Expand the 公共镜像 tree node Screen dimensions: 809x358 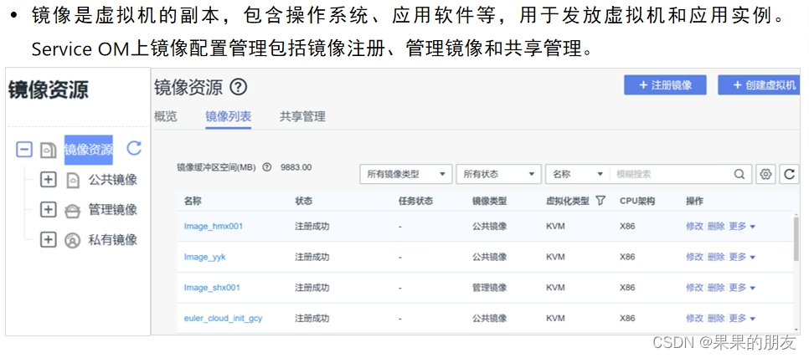click(x=48, y=180)
